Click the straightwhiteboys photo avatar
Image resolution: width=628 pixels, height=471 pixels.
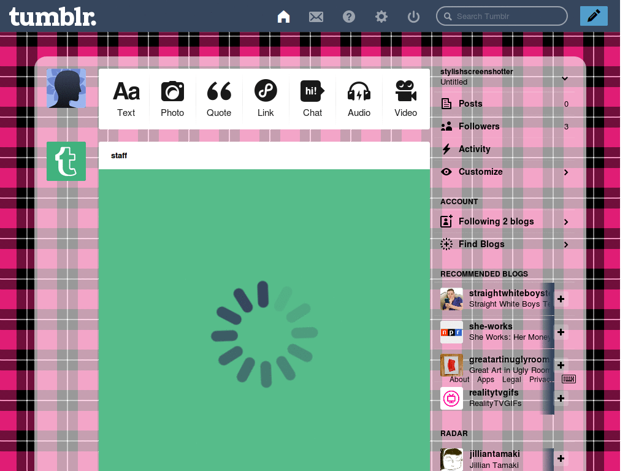point(451,299)
